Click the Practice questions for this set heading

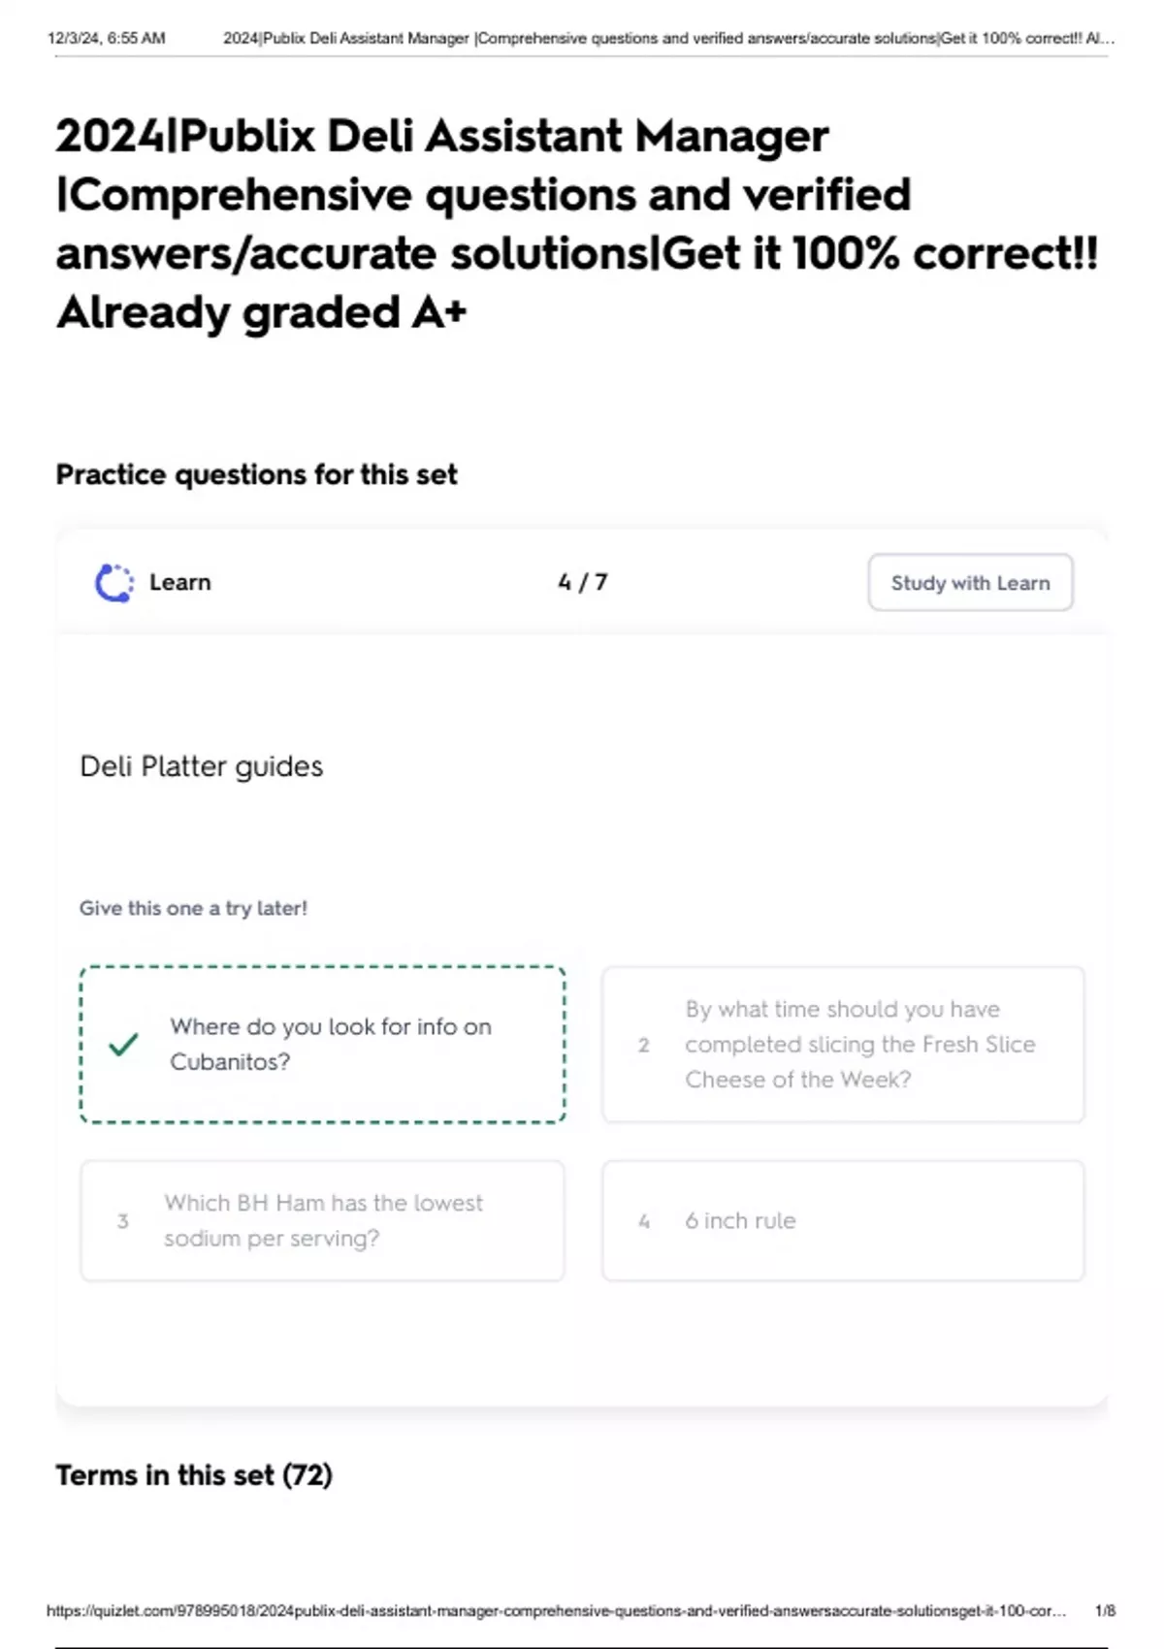[256, 474]
